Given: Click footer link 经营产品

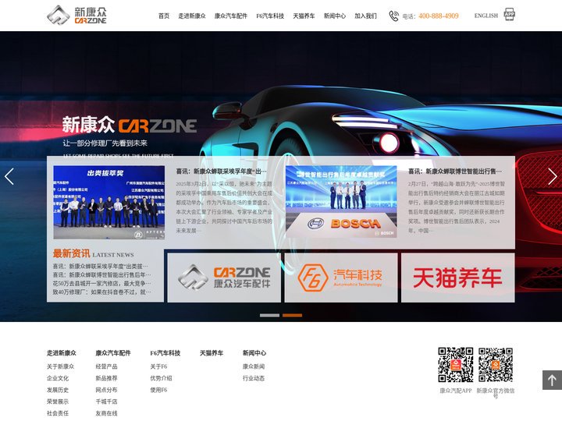Looking at the screenshot, I should [106, 366].
